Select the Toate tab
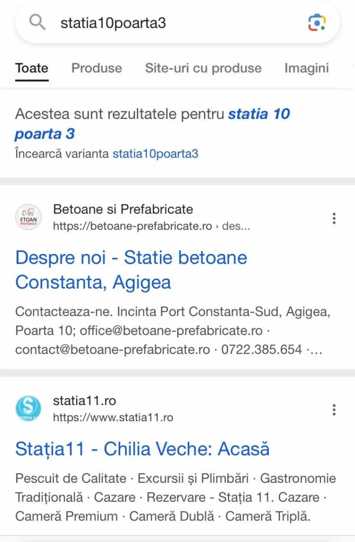355x542 pixels. click(x=32, y=68)
